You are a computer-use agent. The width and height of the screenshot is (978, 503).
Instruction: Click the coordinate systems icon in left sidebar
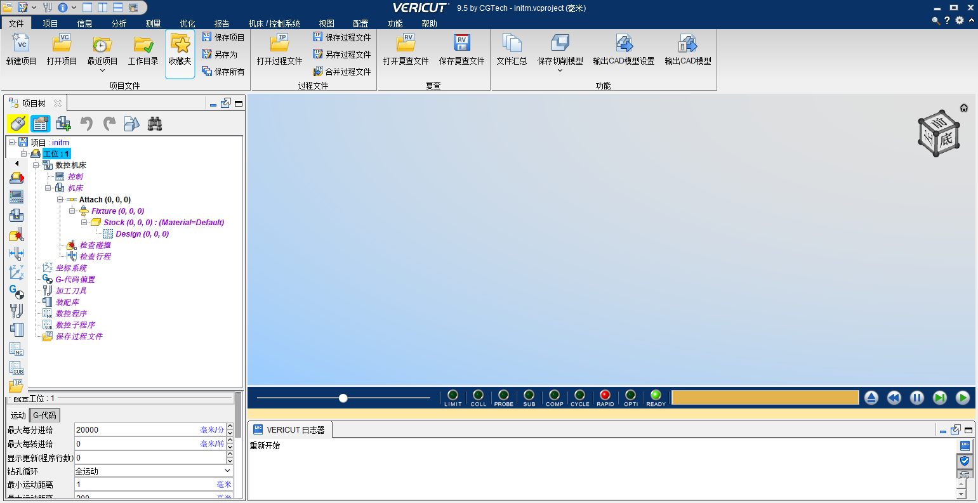17,272
